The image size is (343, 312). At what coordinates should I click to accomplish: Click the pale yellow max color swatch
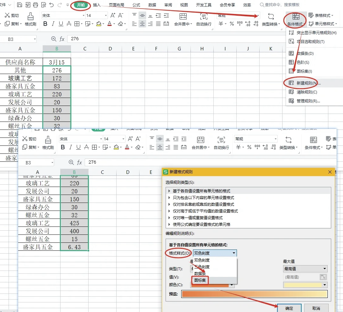coord(303,285)
